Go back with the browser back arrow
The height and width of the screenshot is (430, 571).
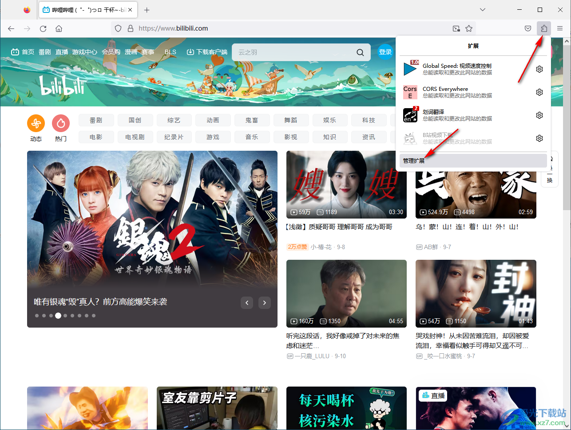11,28
